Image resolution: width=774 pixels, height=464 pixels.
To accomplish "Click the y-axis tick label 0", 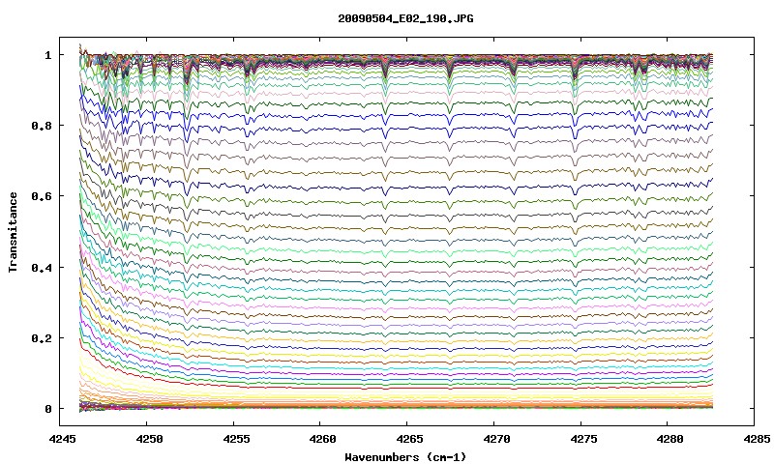I will [x=47, y=409].
